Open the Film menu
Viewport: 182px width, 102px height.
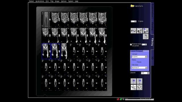(x=52, y=1)
